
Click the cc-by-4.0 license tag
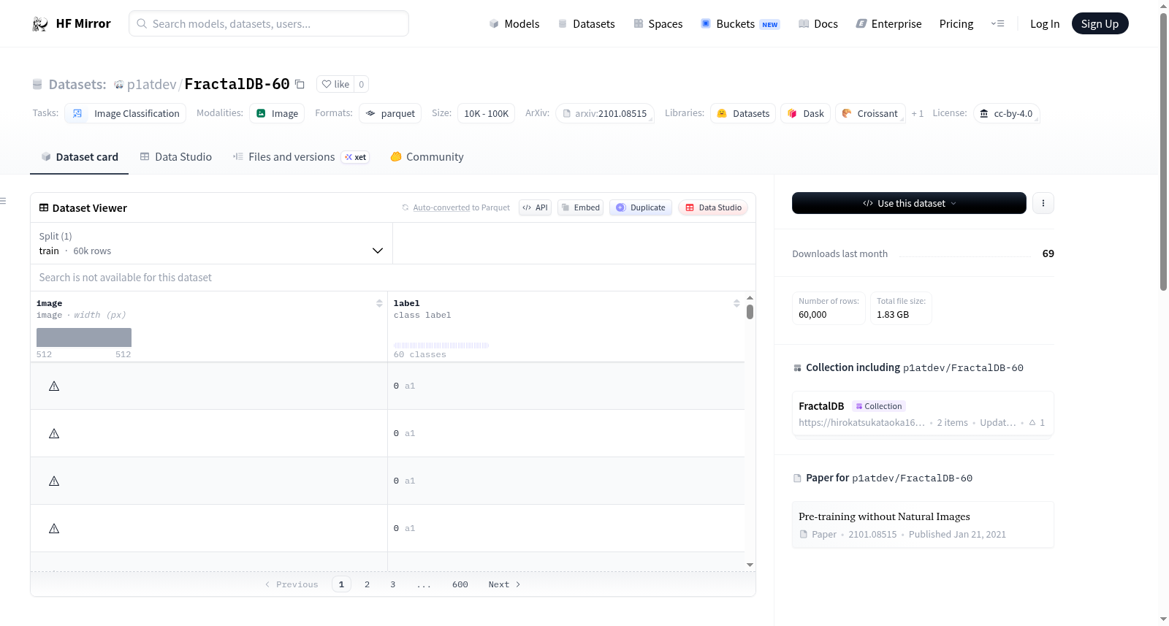pos(1006,113)
